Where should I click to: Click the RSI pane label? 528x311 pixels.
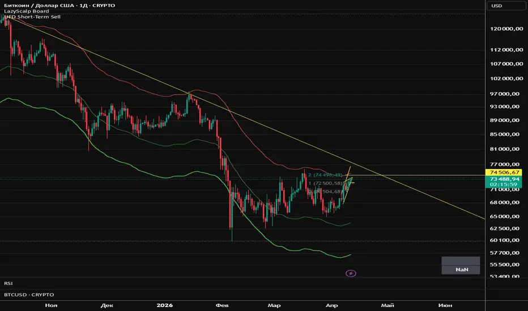coord(8,283)
